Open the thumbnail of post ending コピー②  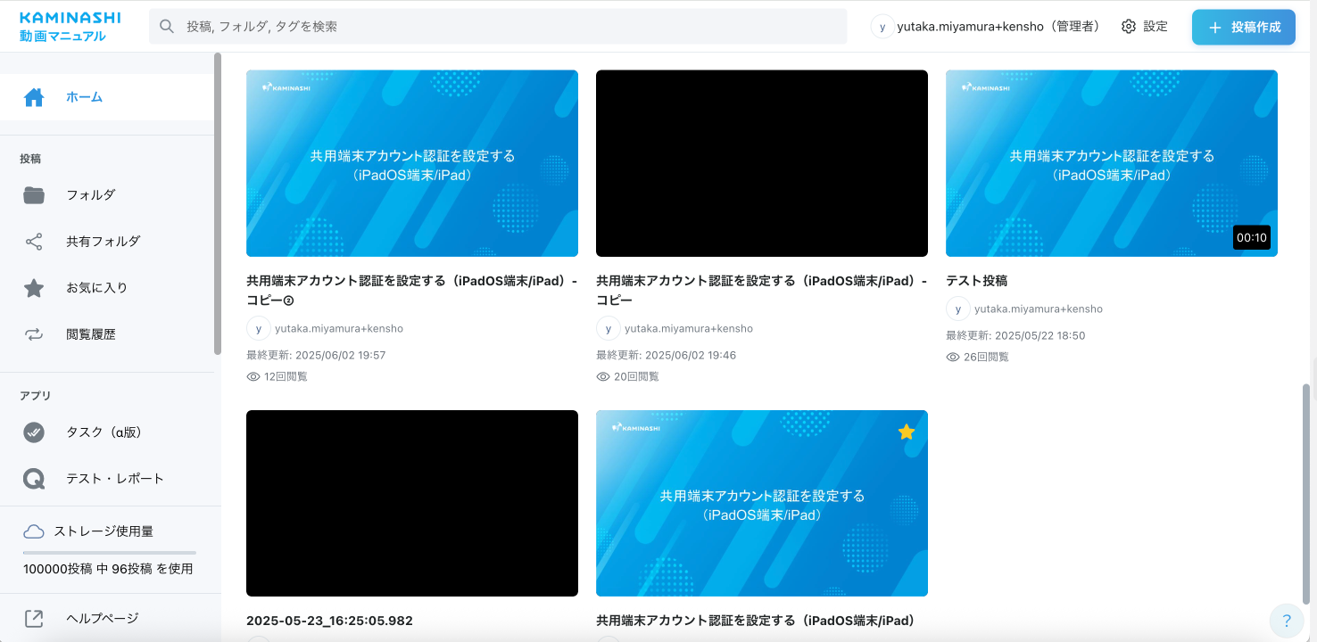click(x=412, y=163)
